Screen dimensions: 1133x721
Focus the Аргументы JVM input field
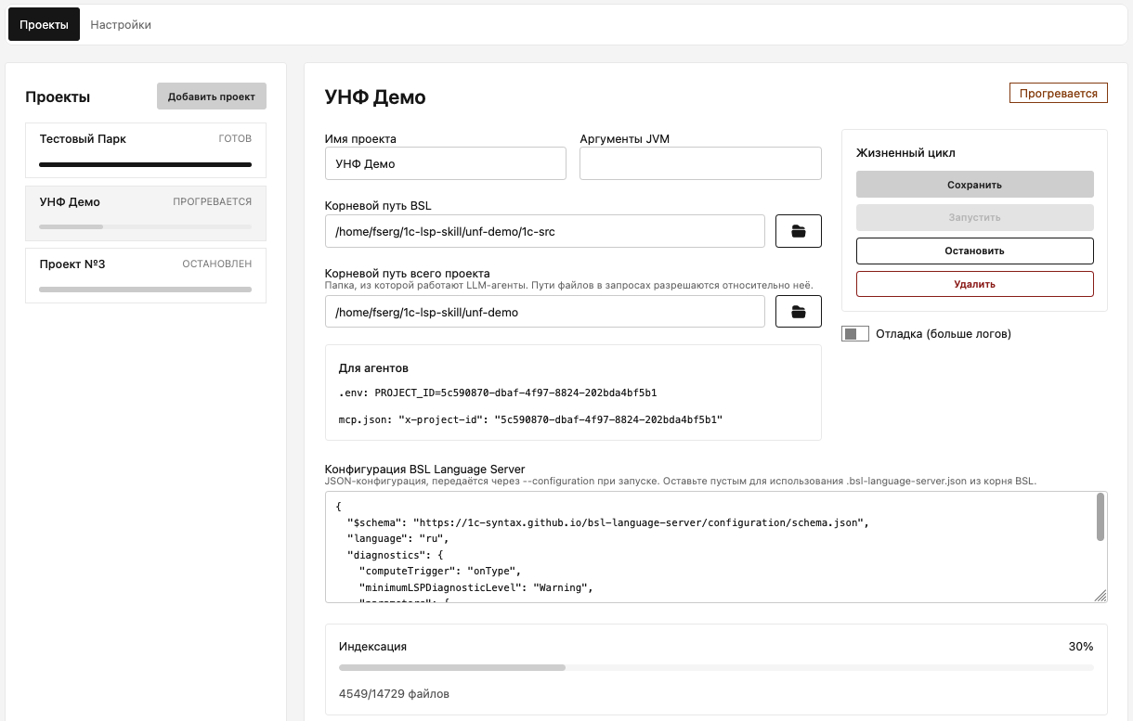[700, 163]
